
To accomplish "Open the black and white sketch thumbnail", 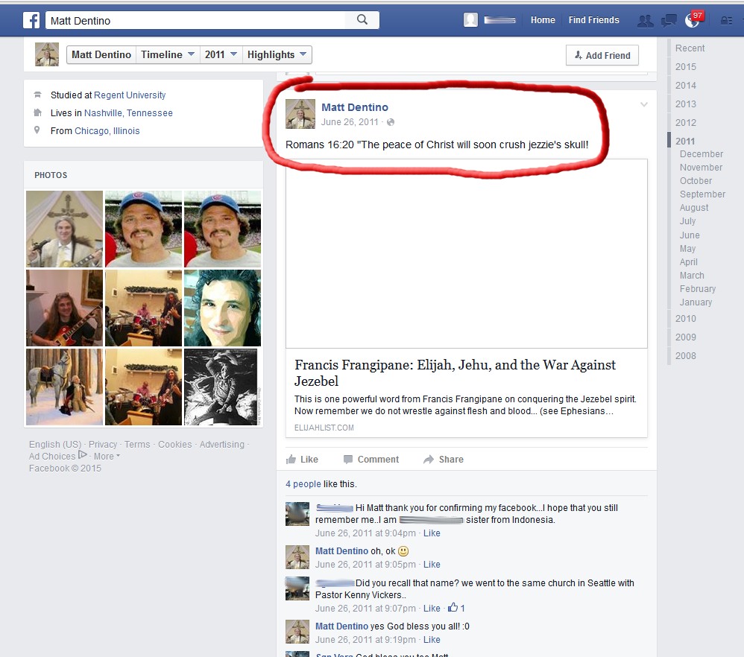I will click(222, 387).
